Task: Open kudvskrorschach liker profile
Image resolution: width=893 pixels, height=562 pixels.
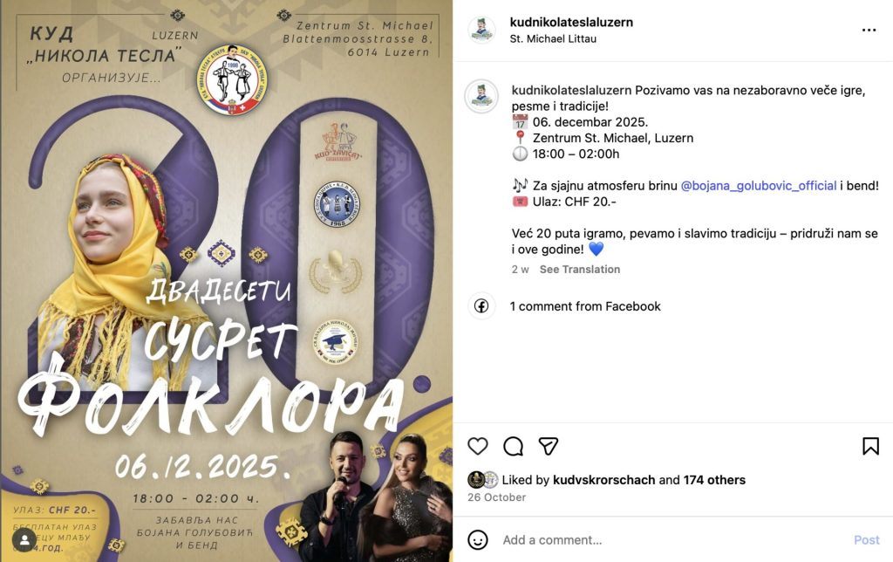Action: [x=603, y=480]
